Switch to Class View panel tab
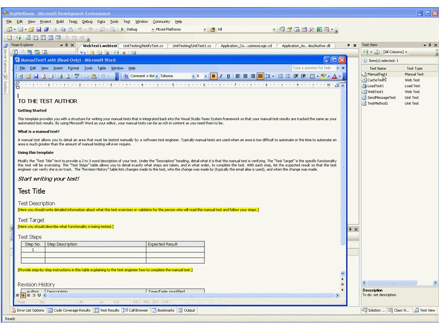 coord(399,310)
